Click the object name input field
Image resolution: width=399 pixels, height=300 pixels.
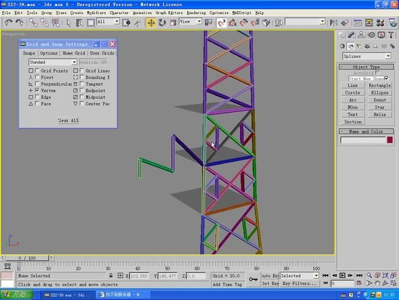pos(363,140)
